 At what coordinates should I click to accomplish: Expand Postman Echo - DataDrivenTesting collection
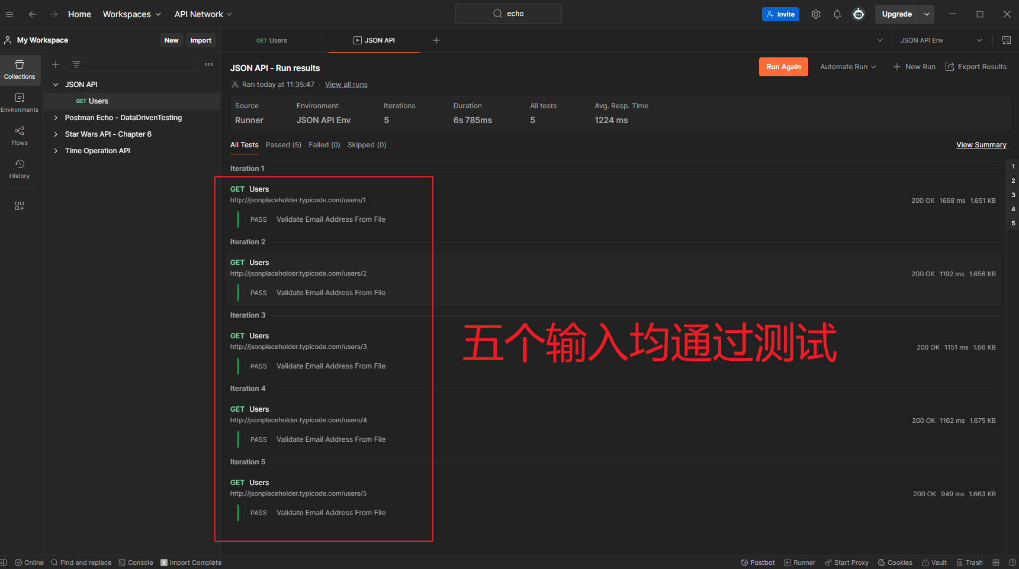[56, 118]
